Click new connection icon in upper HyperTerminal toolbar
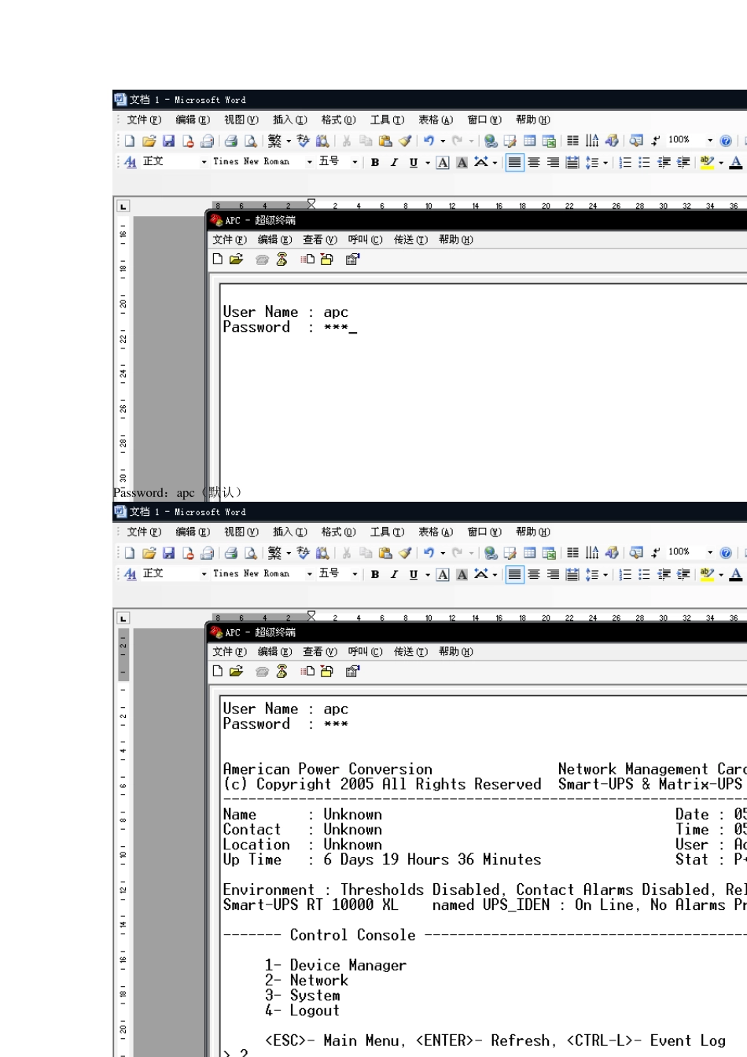747x1057 pixels. coord(218,259)
